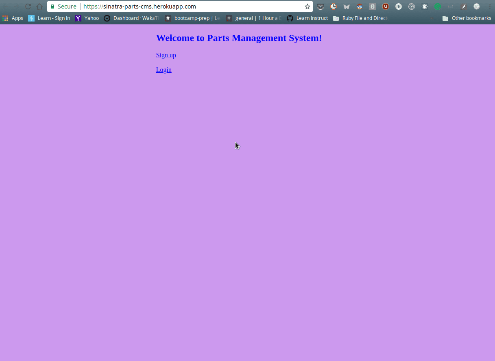Click the Sign up link
The height and width of the screenshot is (361, 495).
[x=166, y=55]
